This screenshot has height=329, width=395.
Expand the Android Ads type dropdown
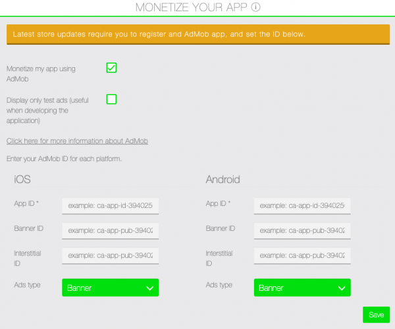[x=302, y=288]
